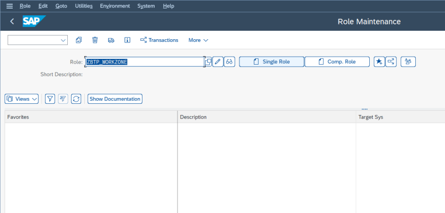Click the Role Maintenance title

coord(369,22)
